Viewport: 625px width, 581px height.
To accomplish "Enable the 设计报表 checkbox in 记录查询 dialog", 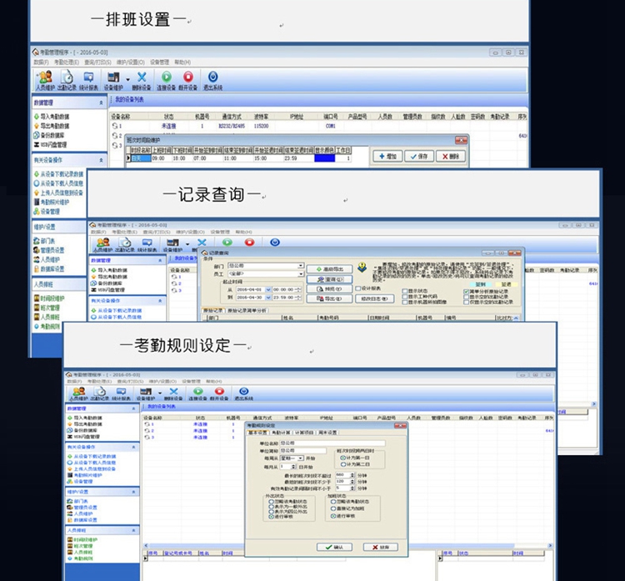I will pos(358,288).
